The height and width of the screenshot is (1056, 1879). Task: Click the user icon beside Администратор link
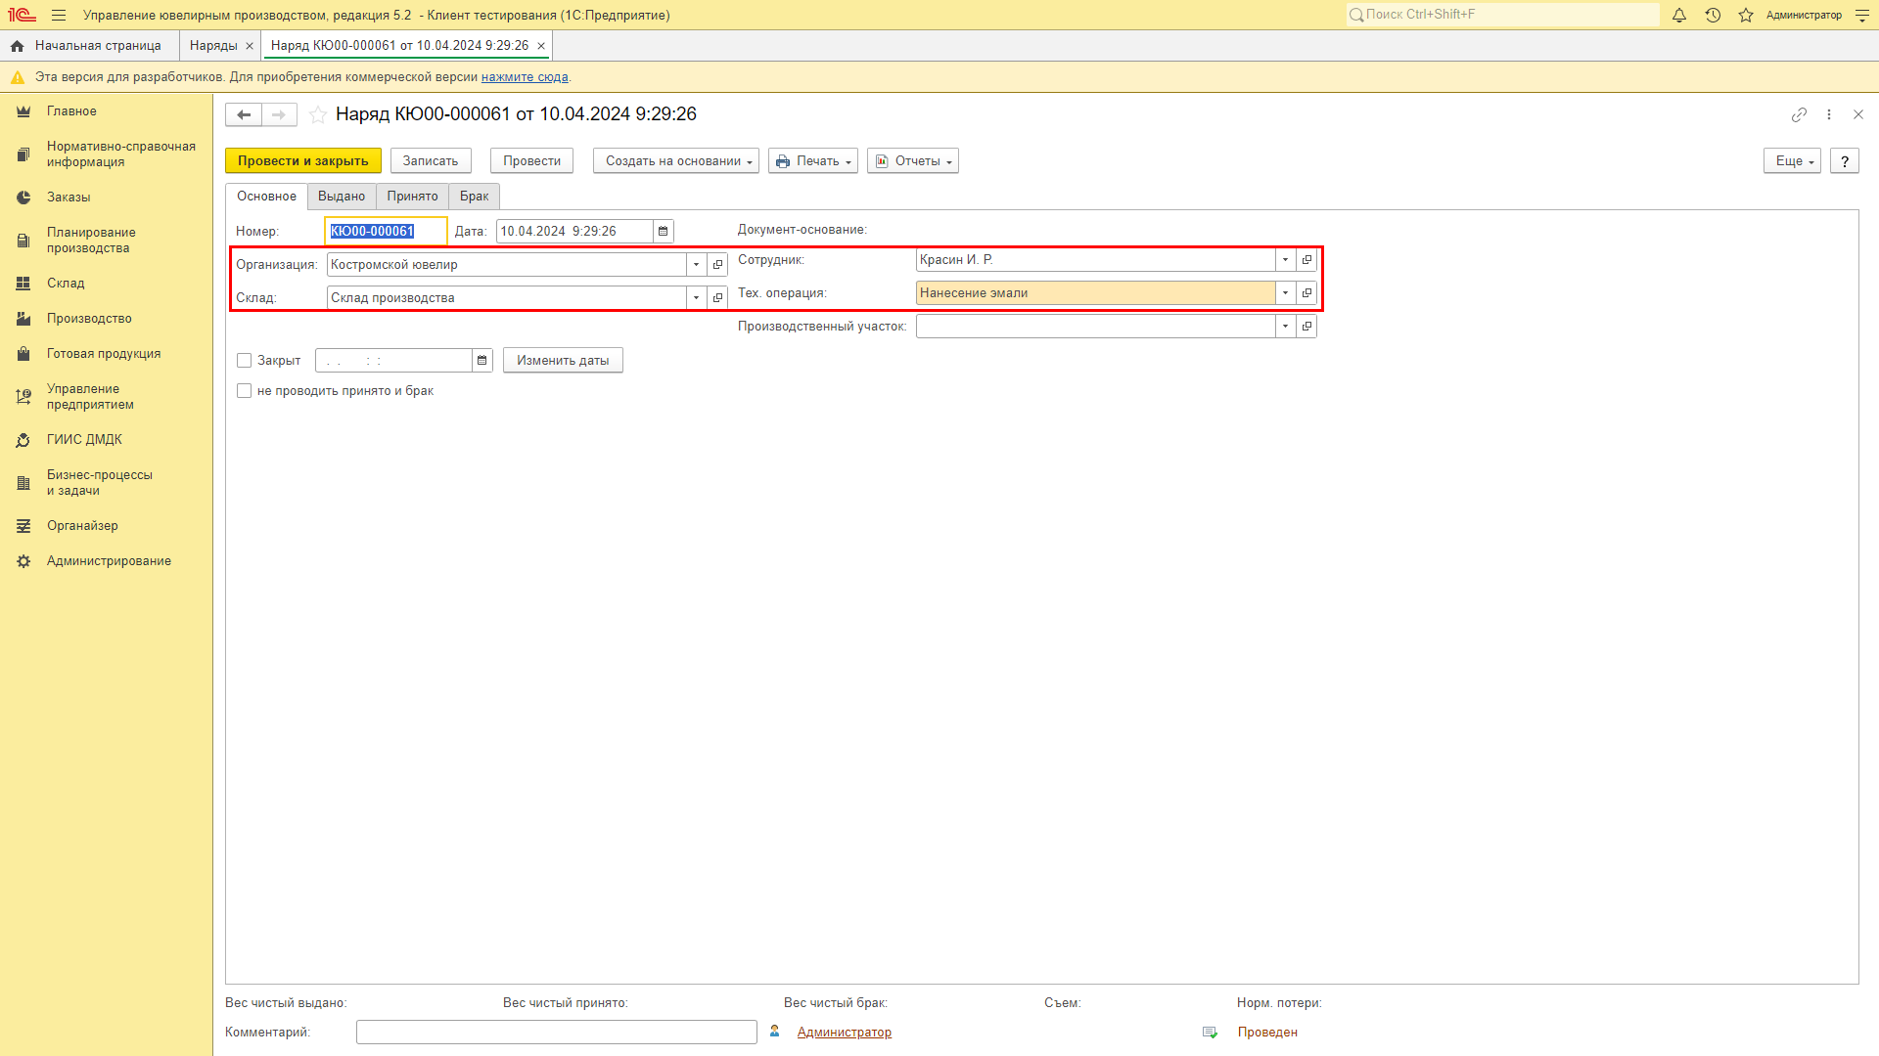coord(775,1032)
